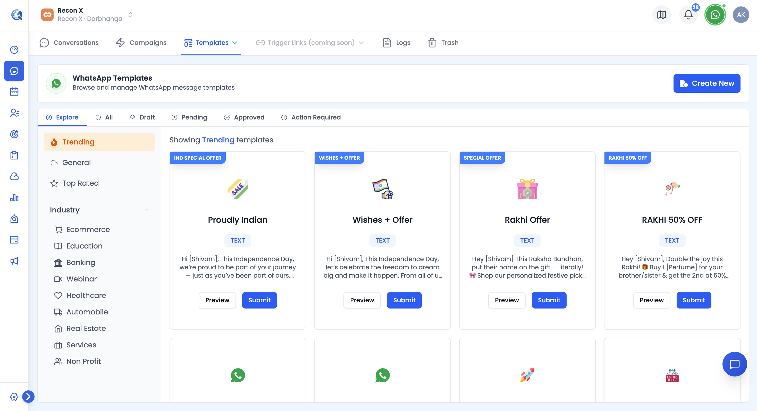757x411 pixels.
Task: Open the Recon X workspace switcher
Action: click(x=87, y=15)
